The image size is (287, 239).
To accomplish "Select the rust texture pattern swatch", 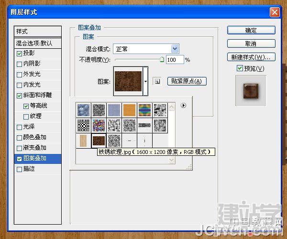I will pyautogui.click(x=99, y=141).
